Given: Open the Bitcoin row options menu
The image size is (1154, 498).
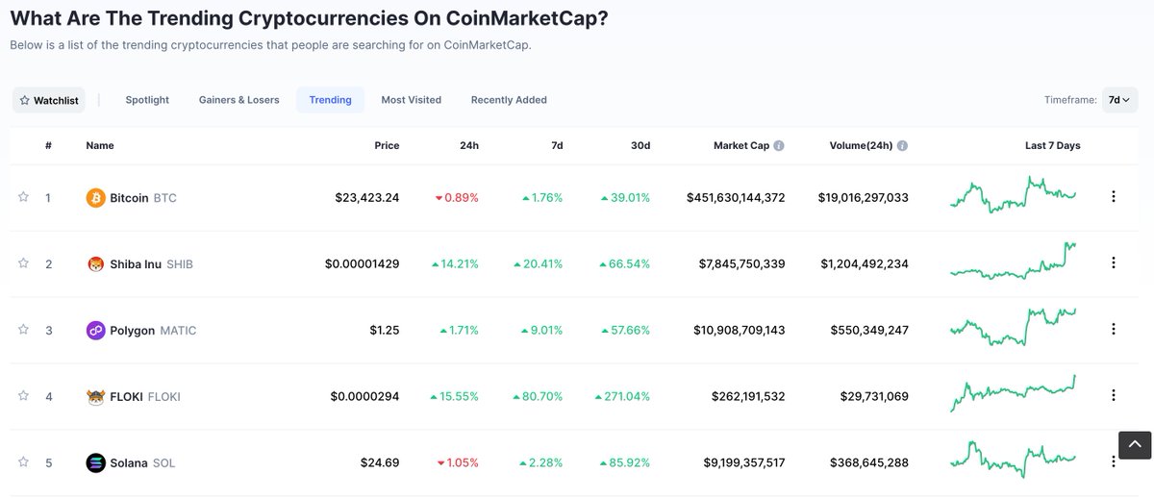Looking at the screenshot, I should (1114, 197).
